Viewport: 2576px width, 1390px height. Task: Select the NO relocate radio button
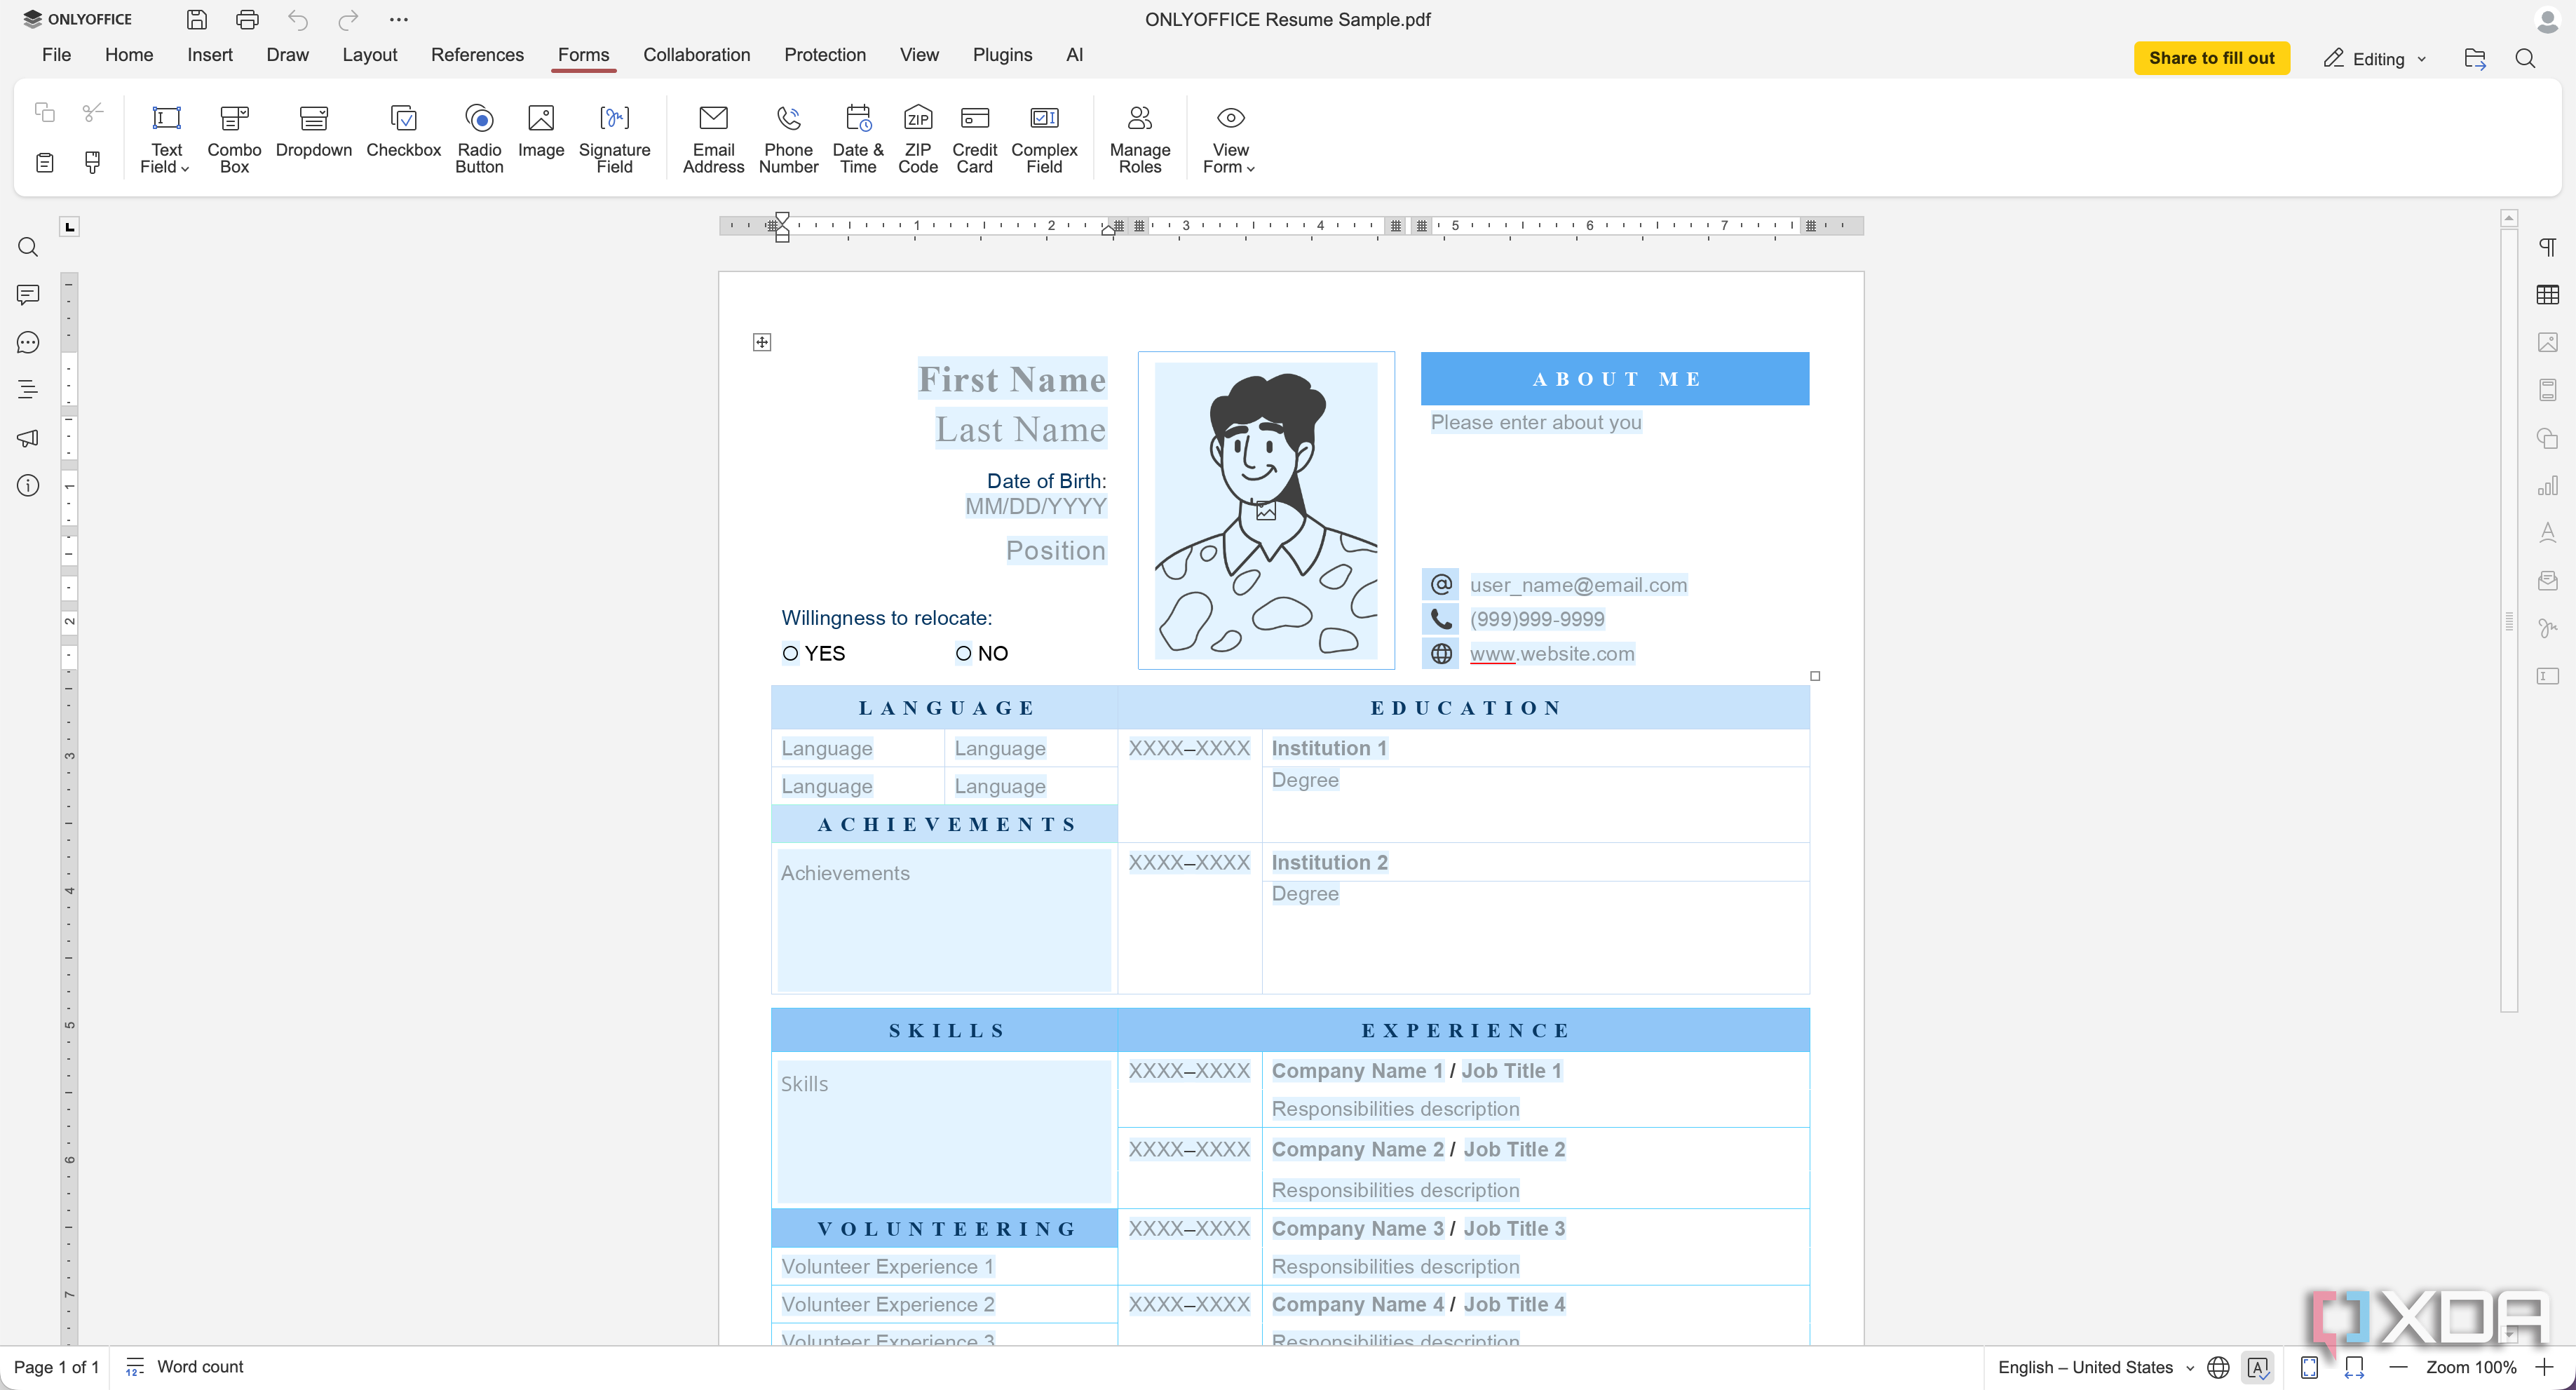point(963,653)
